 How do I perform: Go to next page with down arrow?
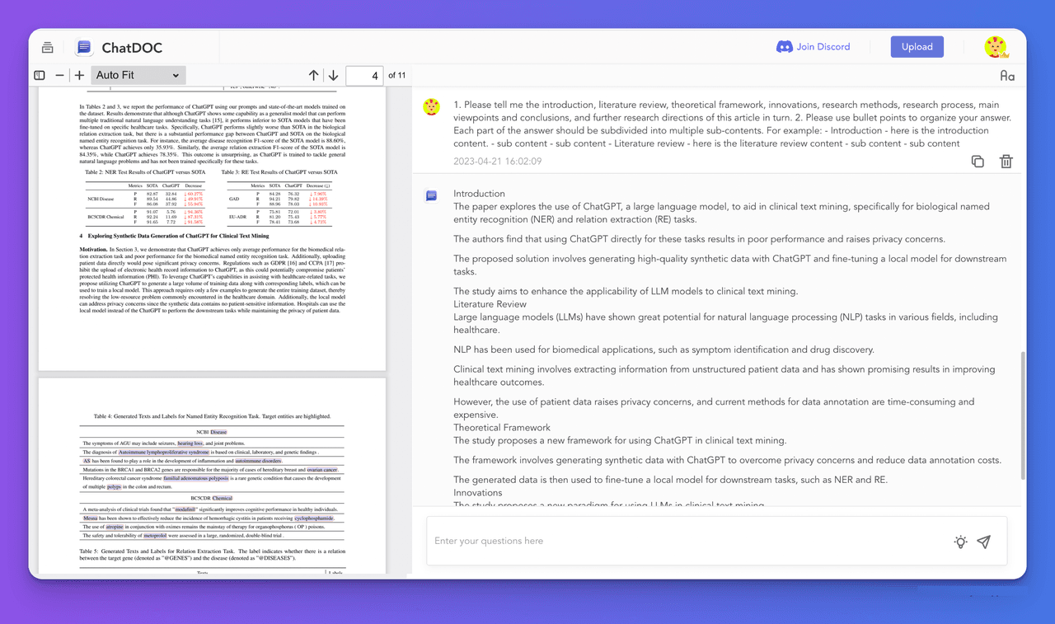point(333,75)
